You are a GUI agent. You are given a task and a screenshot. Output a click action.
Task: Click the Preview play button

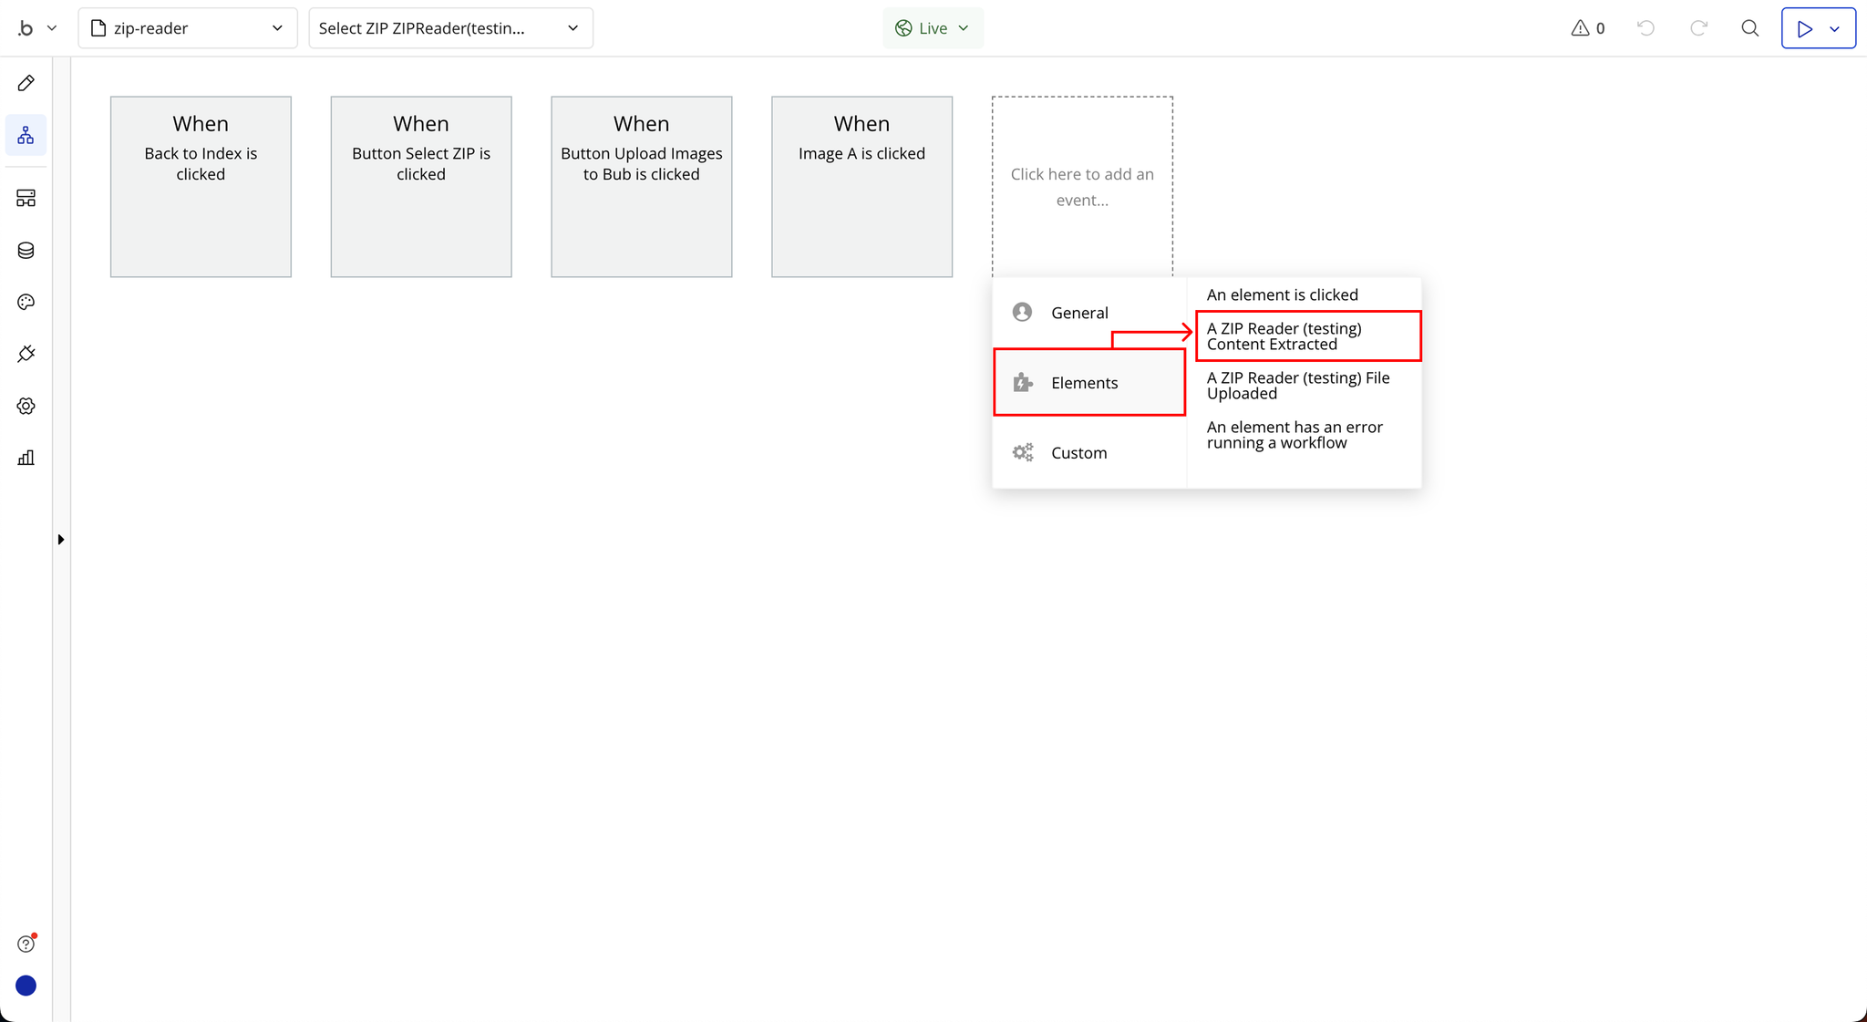[1804, 28]
